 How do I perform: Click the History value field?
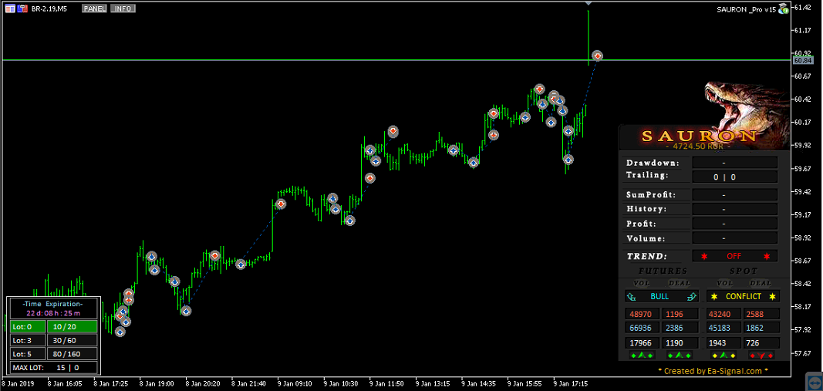[x=734, y=209]
